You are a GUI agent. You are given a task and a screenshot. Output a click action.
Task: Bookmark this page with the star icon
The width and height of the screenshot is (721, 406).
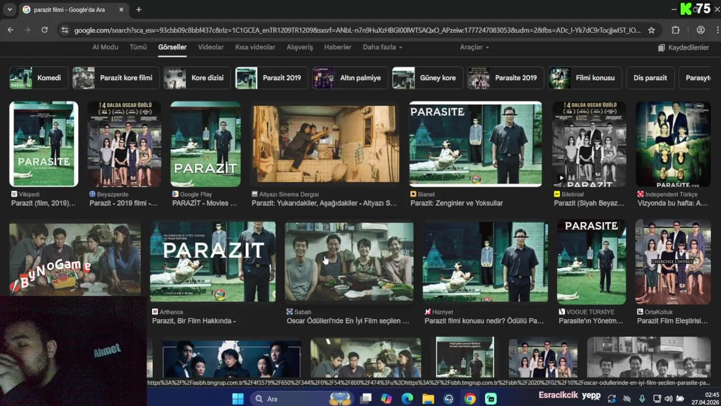pos(652,30)
